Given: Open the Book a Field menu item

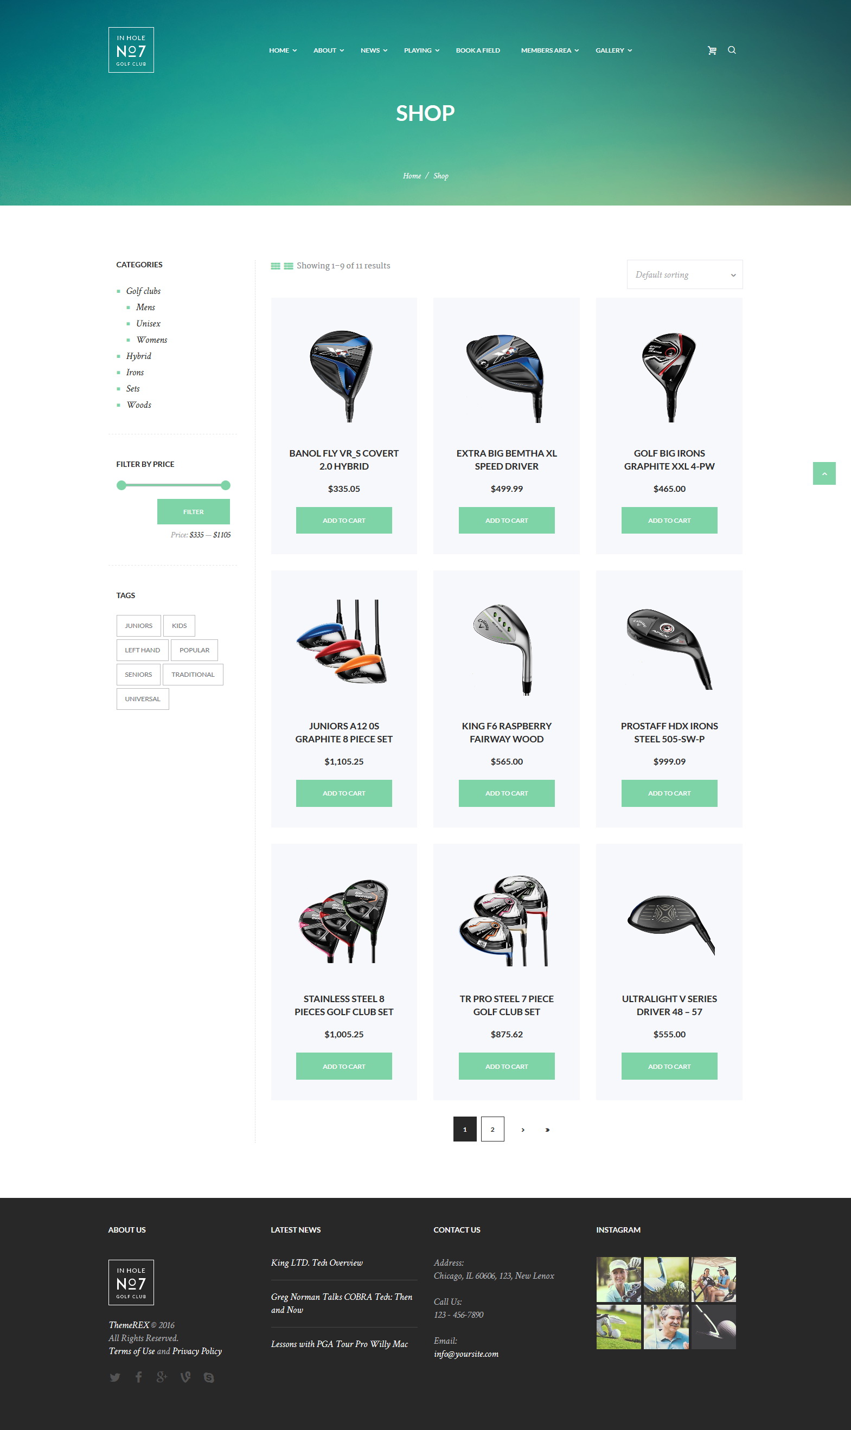Looking at the screenshot, I should 478,50.
